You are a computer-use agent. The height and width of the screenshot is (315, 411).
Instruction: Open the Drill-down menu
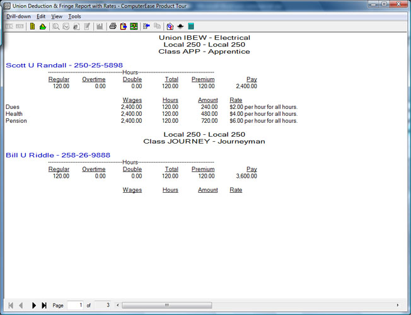18,16
